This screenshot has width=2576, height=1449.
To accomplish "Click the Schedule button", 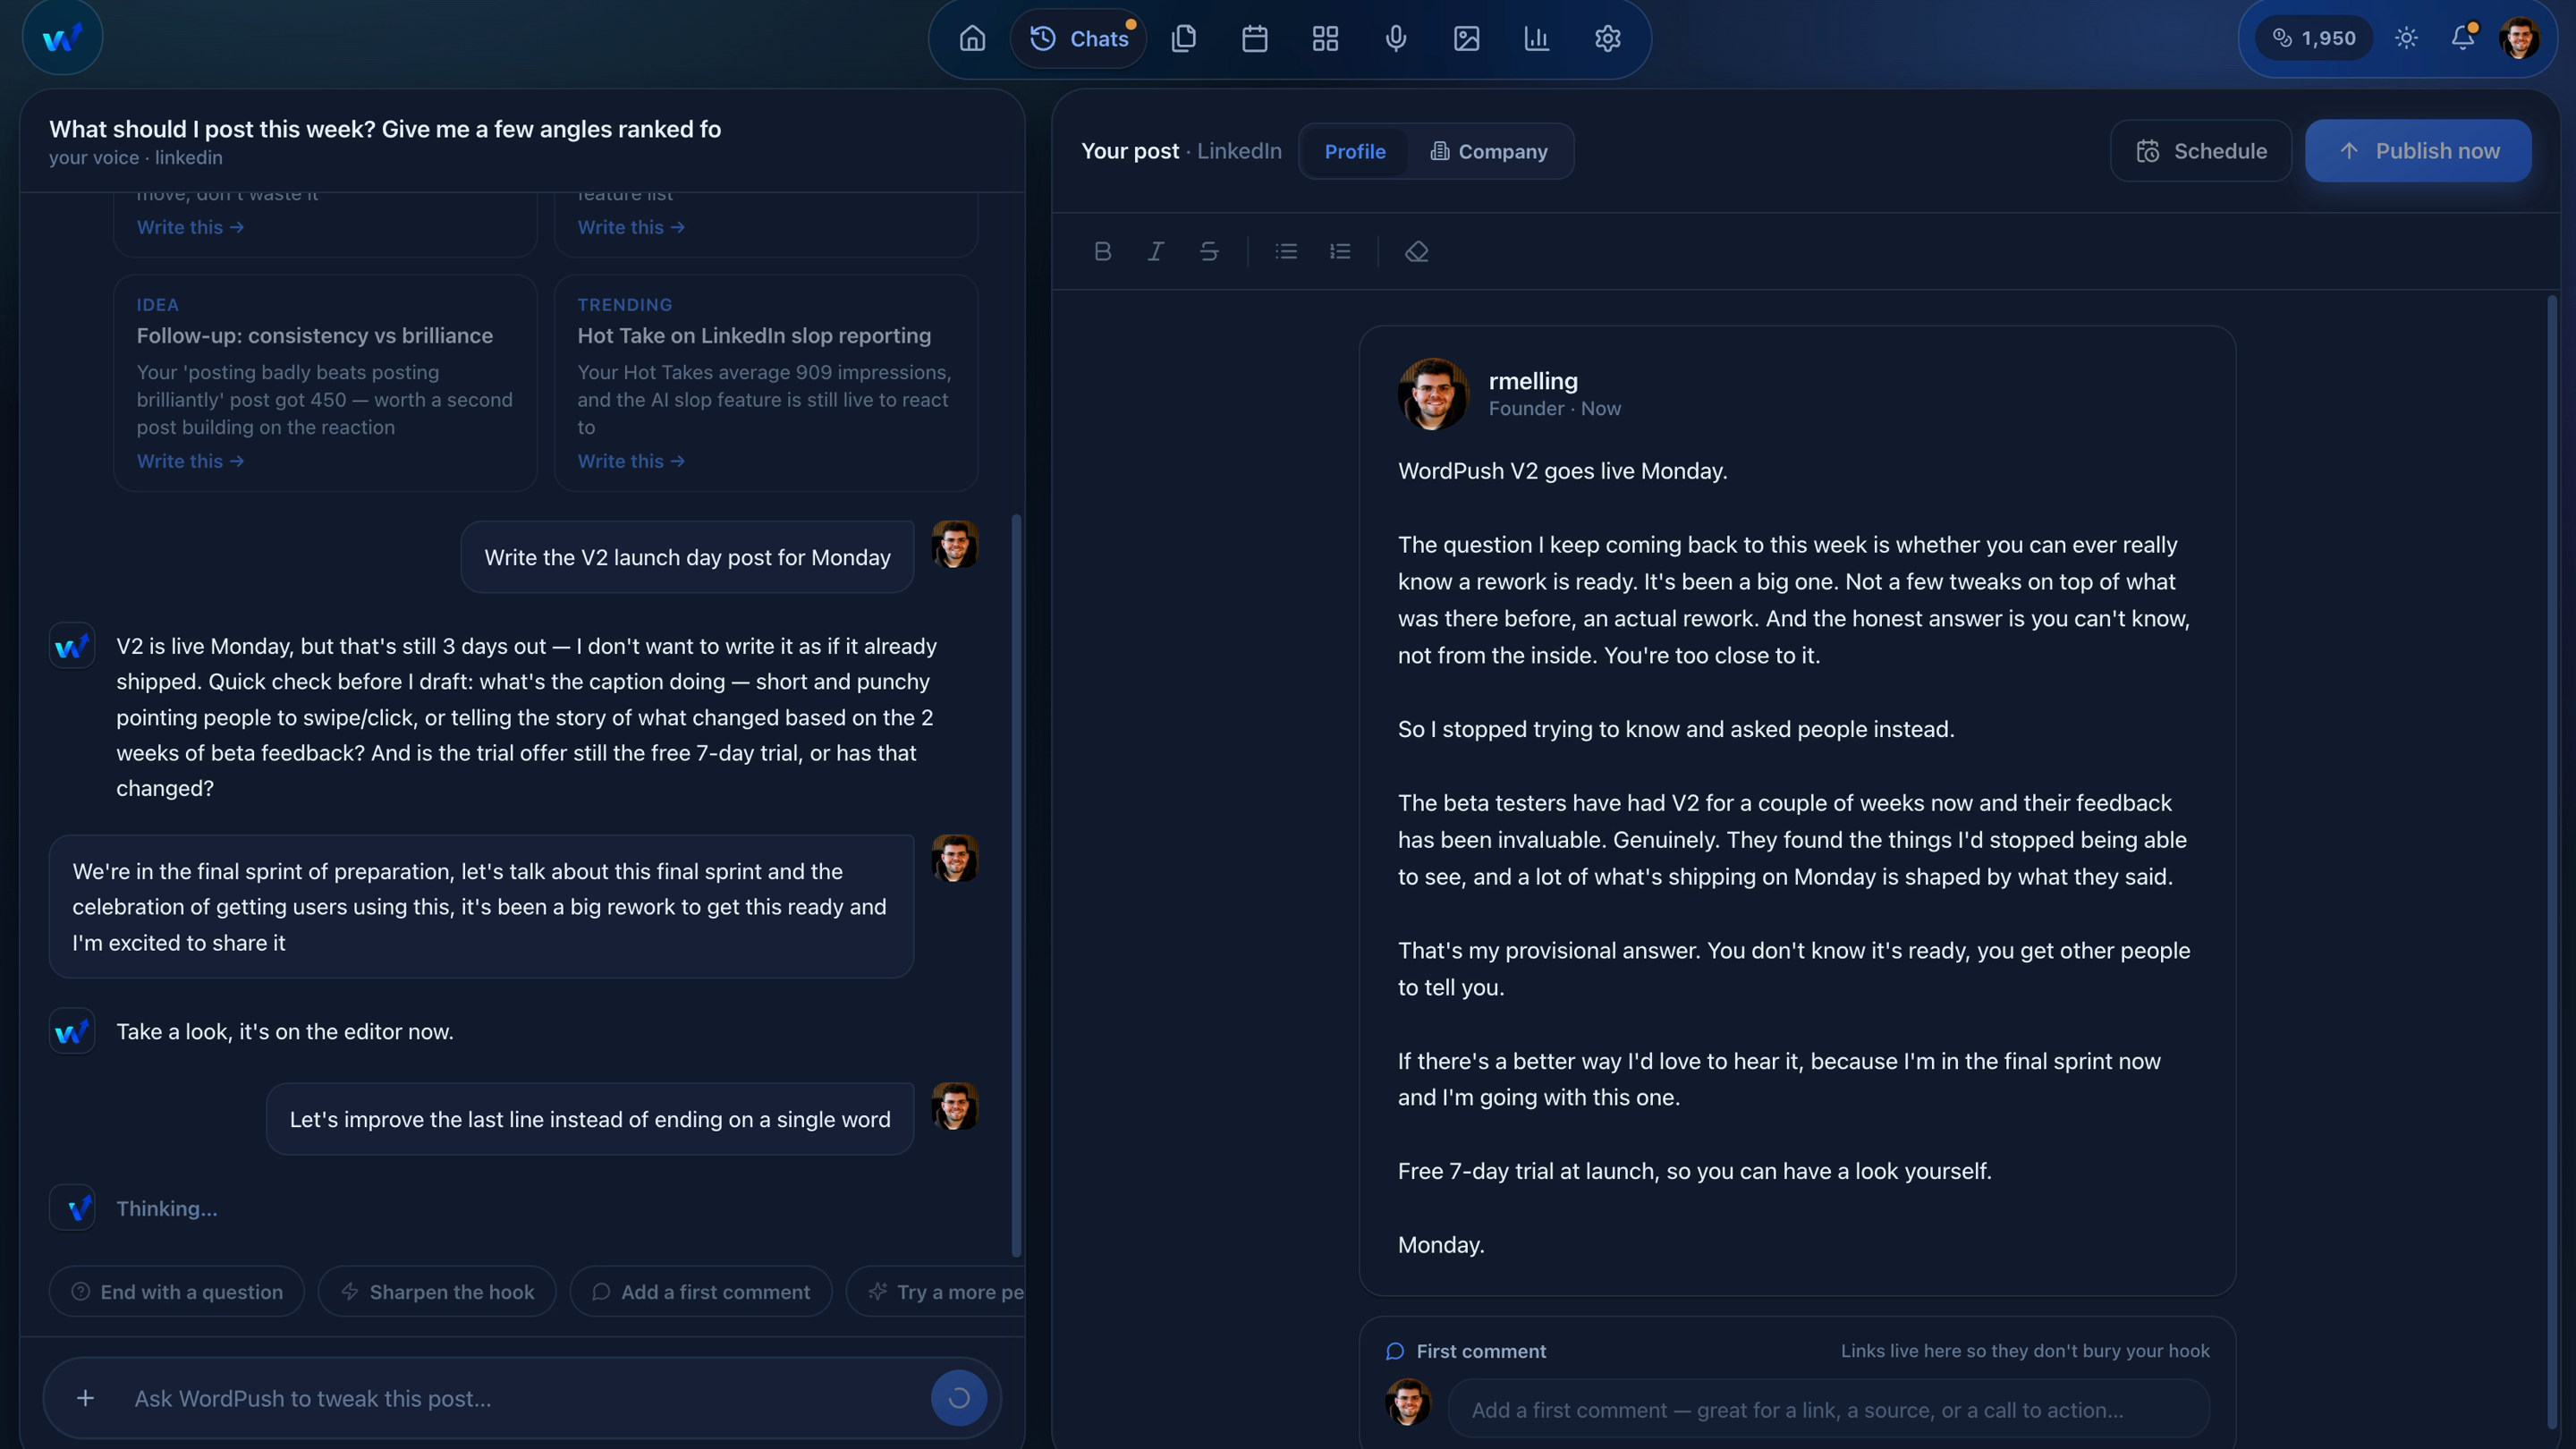I will [x=2201, y=151].
